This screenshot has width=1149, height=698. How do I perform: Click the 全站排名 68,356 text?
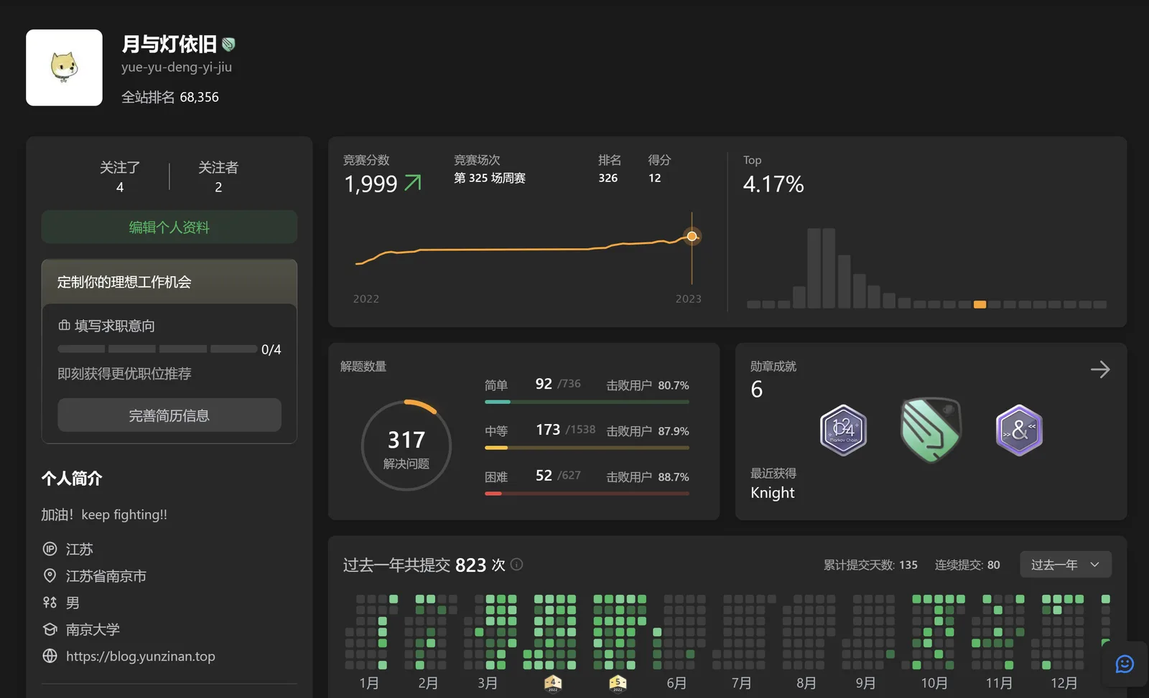coord(170,97)
